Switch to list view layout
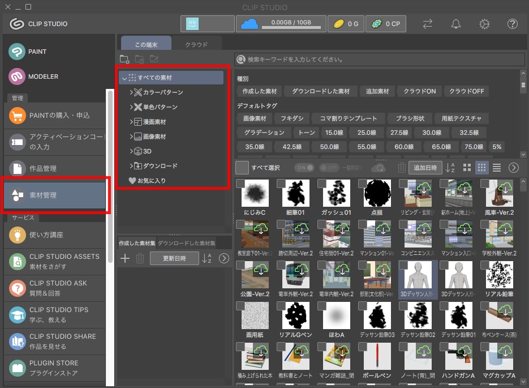Image resolution: width=529 pixels, height=388 pixels. tap(497, 168)
